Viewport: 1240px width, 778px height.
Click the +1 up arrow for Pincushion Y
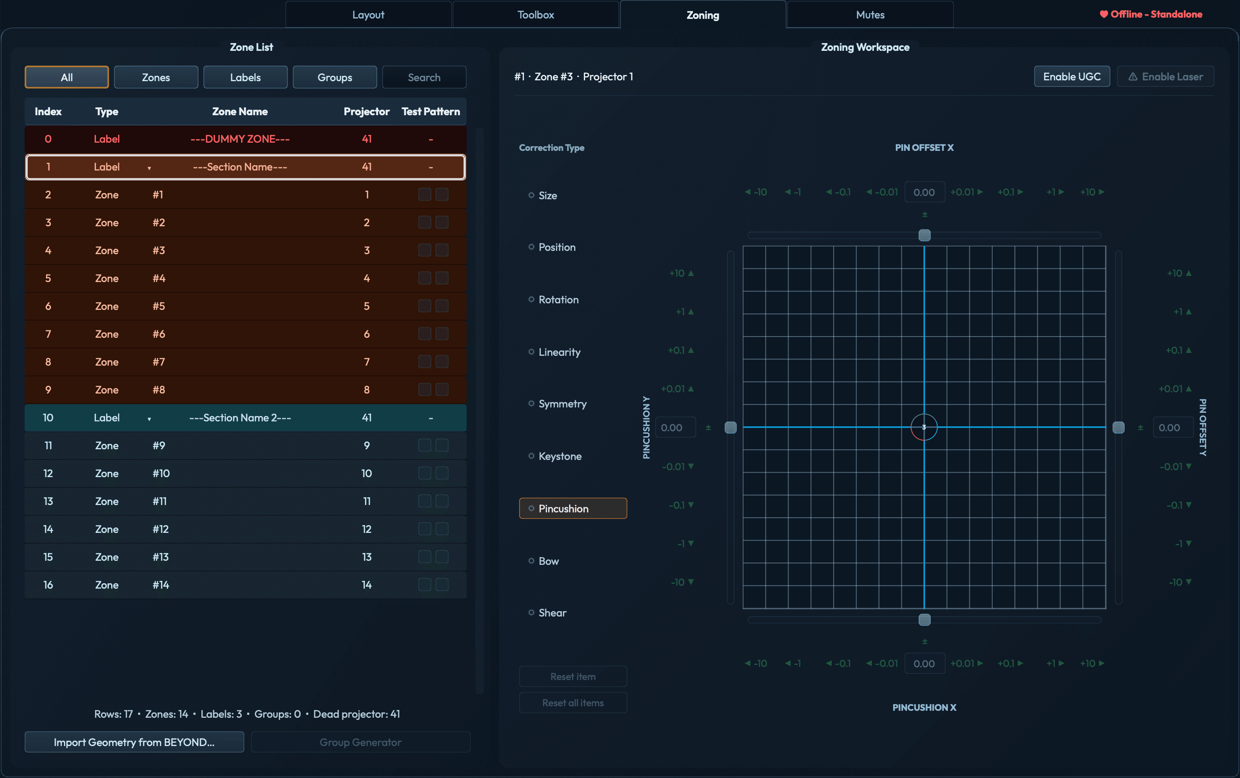click(x=685, y=312)
